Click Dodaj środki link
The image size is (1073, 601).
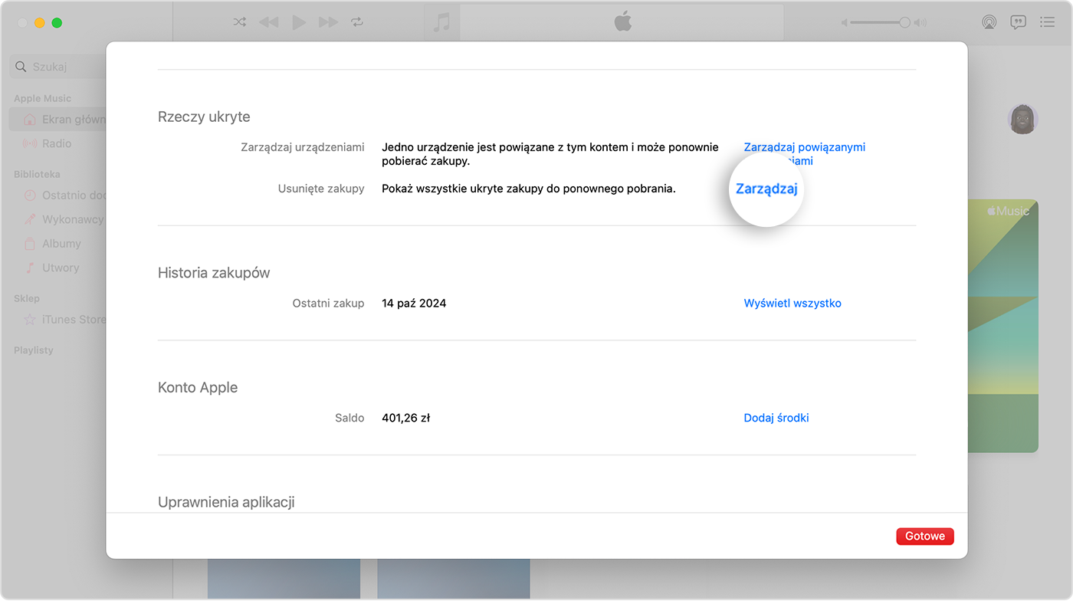tap(776, 418)
